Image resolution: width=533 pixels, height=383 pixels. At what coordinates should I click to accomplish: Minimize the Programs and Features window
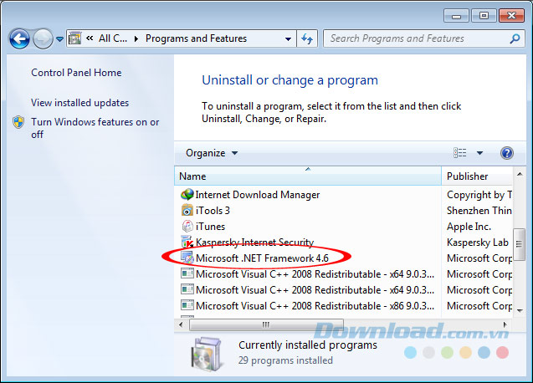click(456, 16)
